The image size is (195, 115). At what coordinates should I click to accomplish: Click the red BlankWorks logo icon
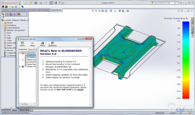[3, 7]
